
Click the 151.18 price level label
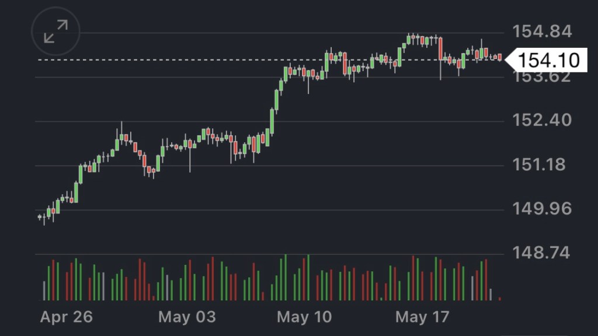541,165
